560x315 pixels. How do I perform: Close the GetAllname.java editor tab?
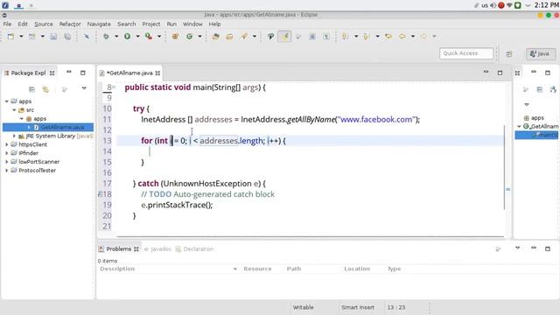point(157,73)
